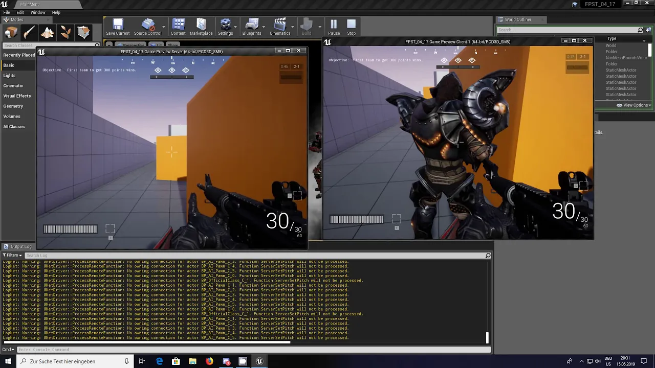Click the Enter Console Command field
Image resolution: width=655 pixels, height=368 pixels.
click(x=253, y=350)
